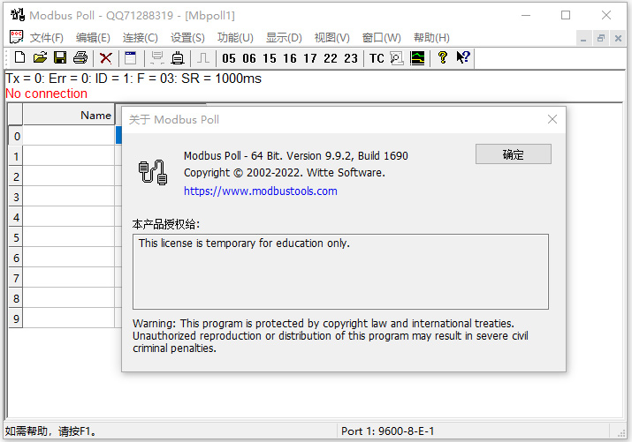The height and width of the screenshot is (442, 632).
Task: Select function 23 read/write registers
Action: coord(351,58)
